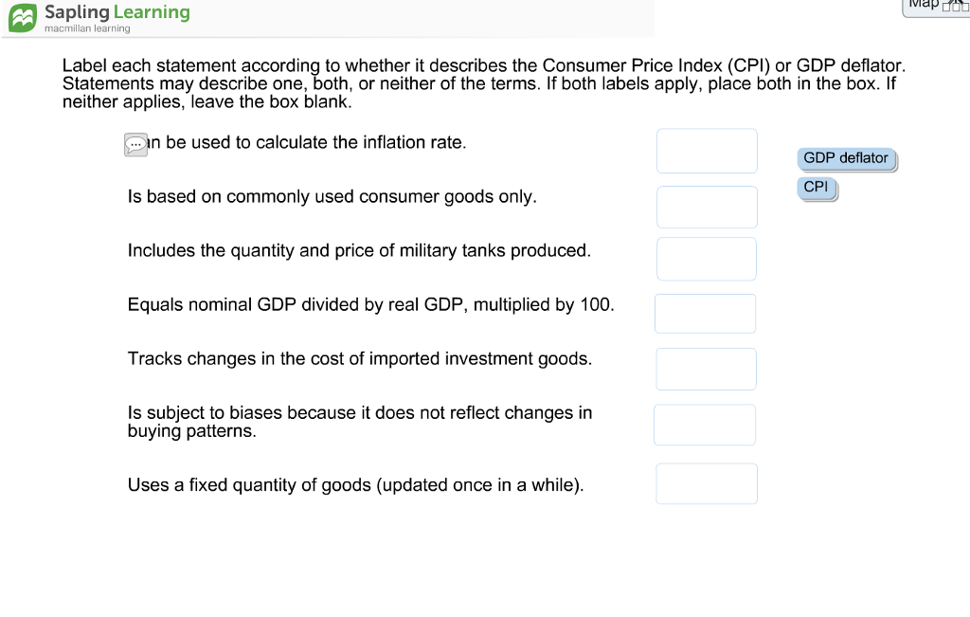Click the Sapling Learning title text
This screenshot has width=970, height=617.
tap(117, 12)
